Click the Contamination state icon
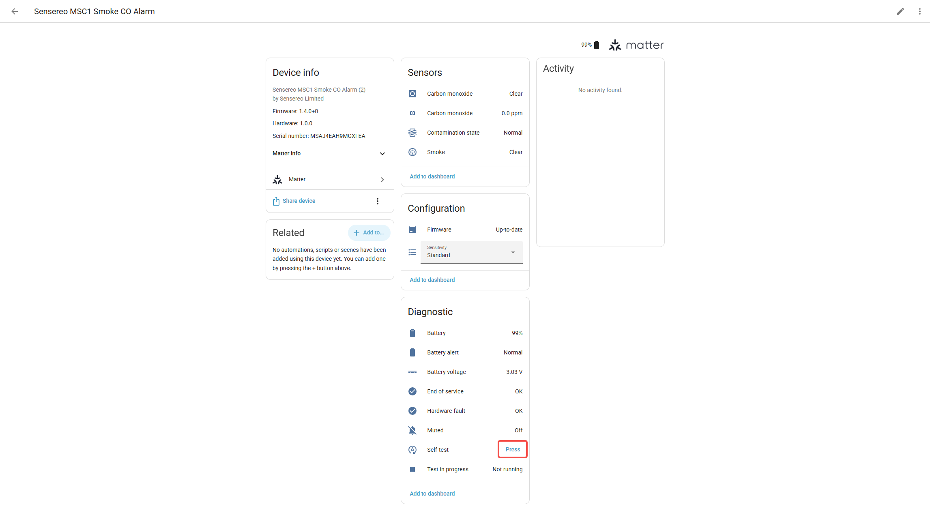This screenshot has width=930, height=511. pyautogui.click(x=412, y=133)
